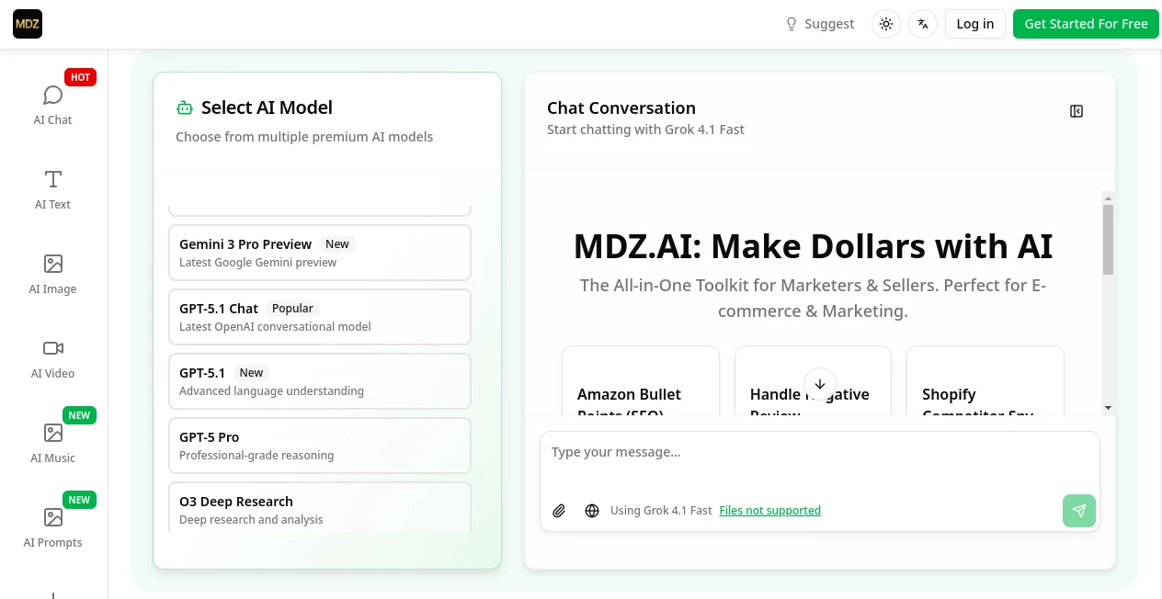Open the AI Music tool
1162x599 pixels.
(52, 442)
